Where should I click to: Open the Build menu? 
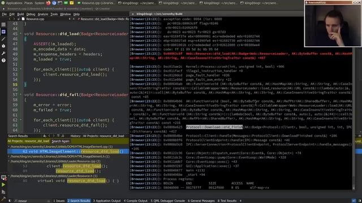pos(20,14)
